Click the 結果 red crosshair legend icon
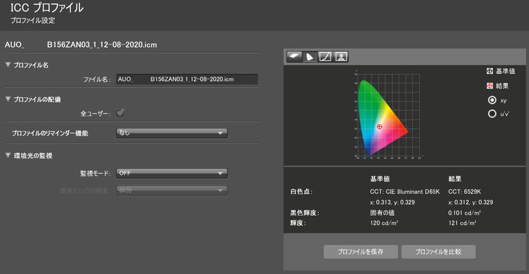 489,86
